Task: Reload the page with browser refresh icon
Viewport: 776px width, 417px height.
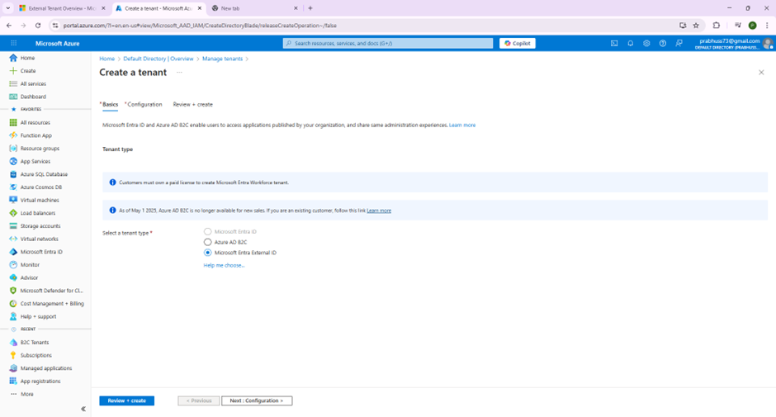Action: [x=38, y=26]
